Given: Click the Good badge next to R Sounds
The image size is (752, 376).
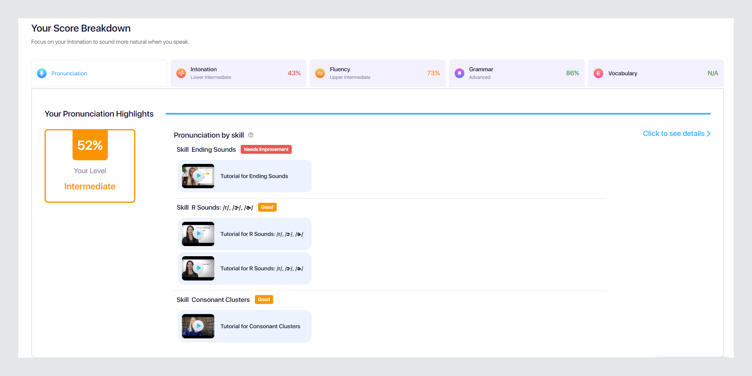Looking at the screenshot, I should pyautogui.click(x=267, y=207).
